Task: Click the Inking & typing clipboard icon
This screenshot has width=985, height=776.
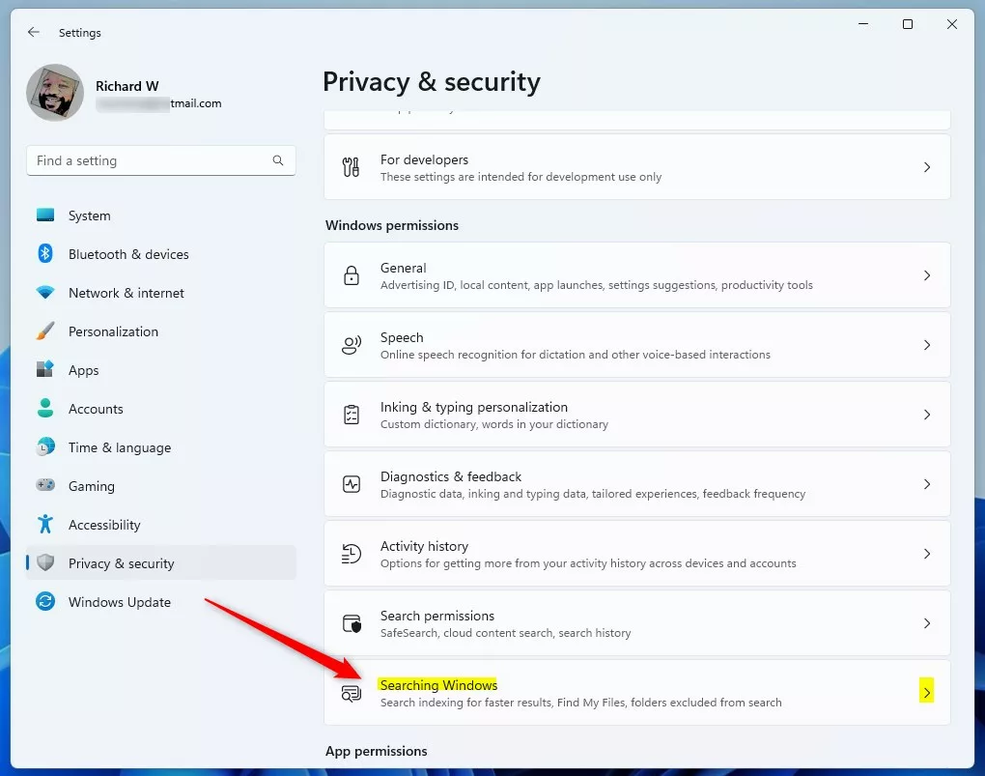Action: point(352,415)
